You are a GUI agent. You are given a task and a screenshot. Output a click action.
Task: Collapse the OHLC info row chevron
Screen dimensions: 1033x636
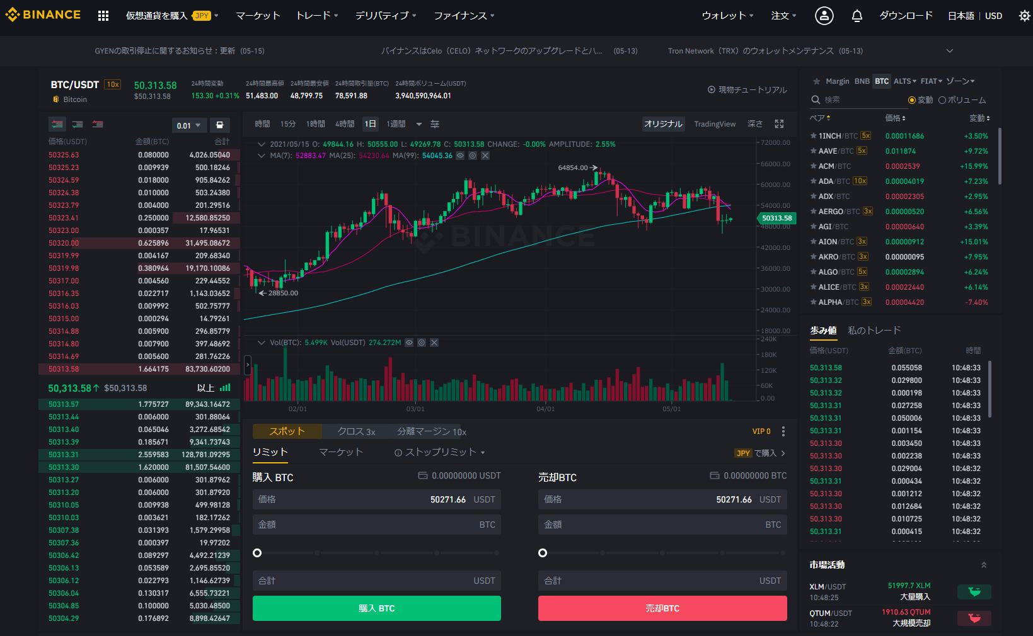point(262,144)
